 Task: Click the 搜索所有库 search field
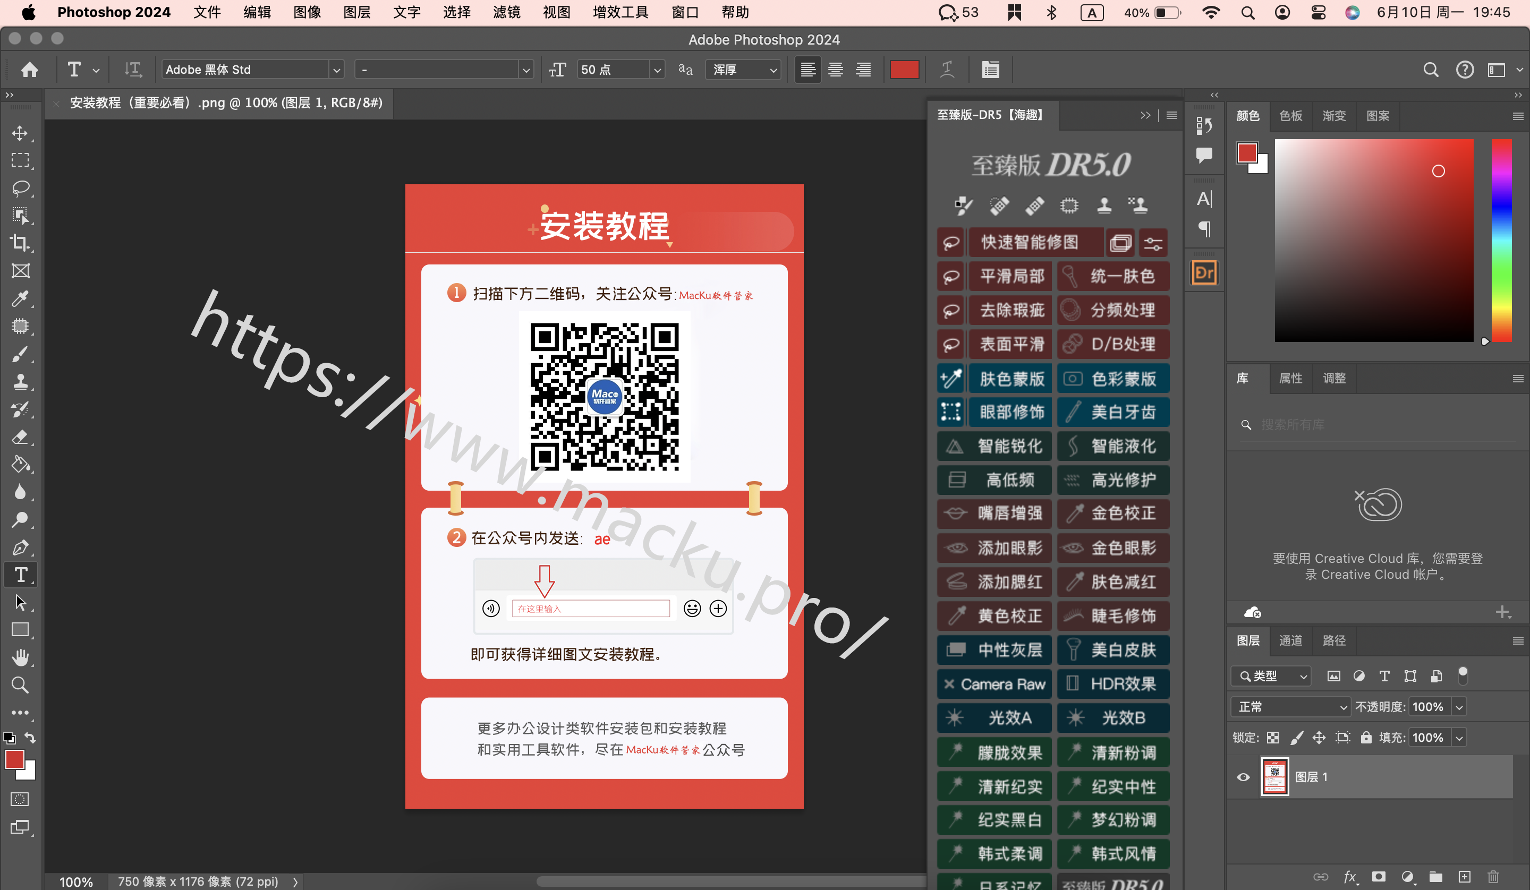[1378, 424]
